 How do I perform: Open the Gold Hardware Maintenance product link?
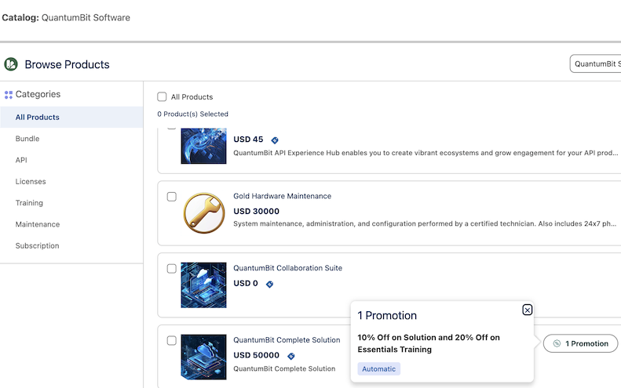(x=282, y=196)
